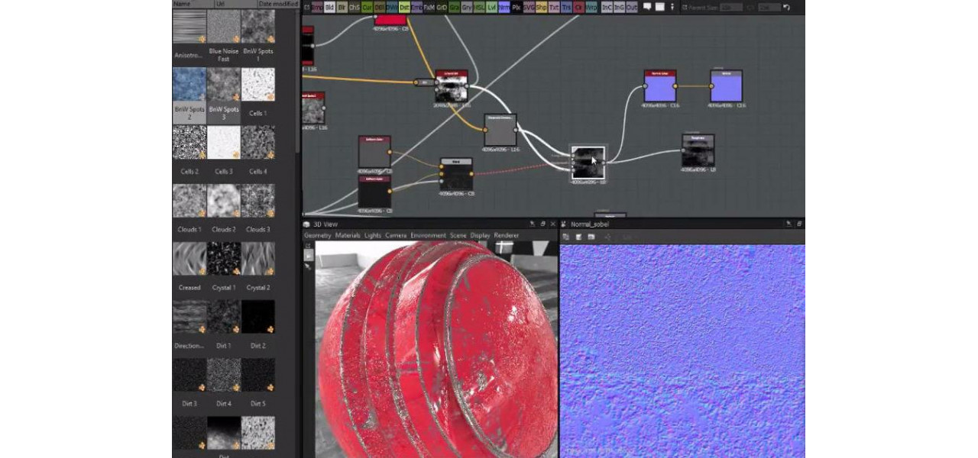
Task: Select the Dirt 2 noise thumbnail
Action: point(258,317)
